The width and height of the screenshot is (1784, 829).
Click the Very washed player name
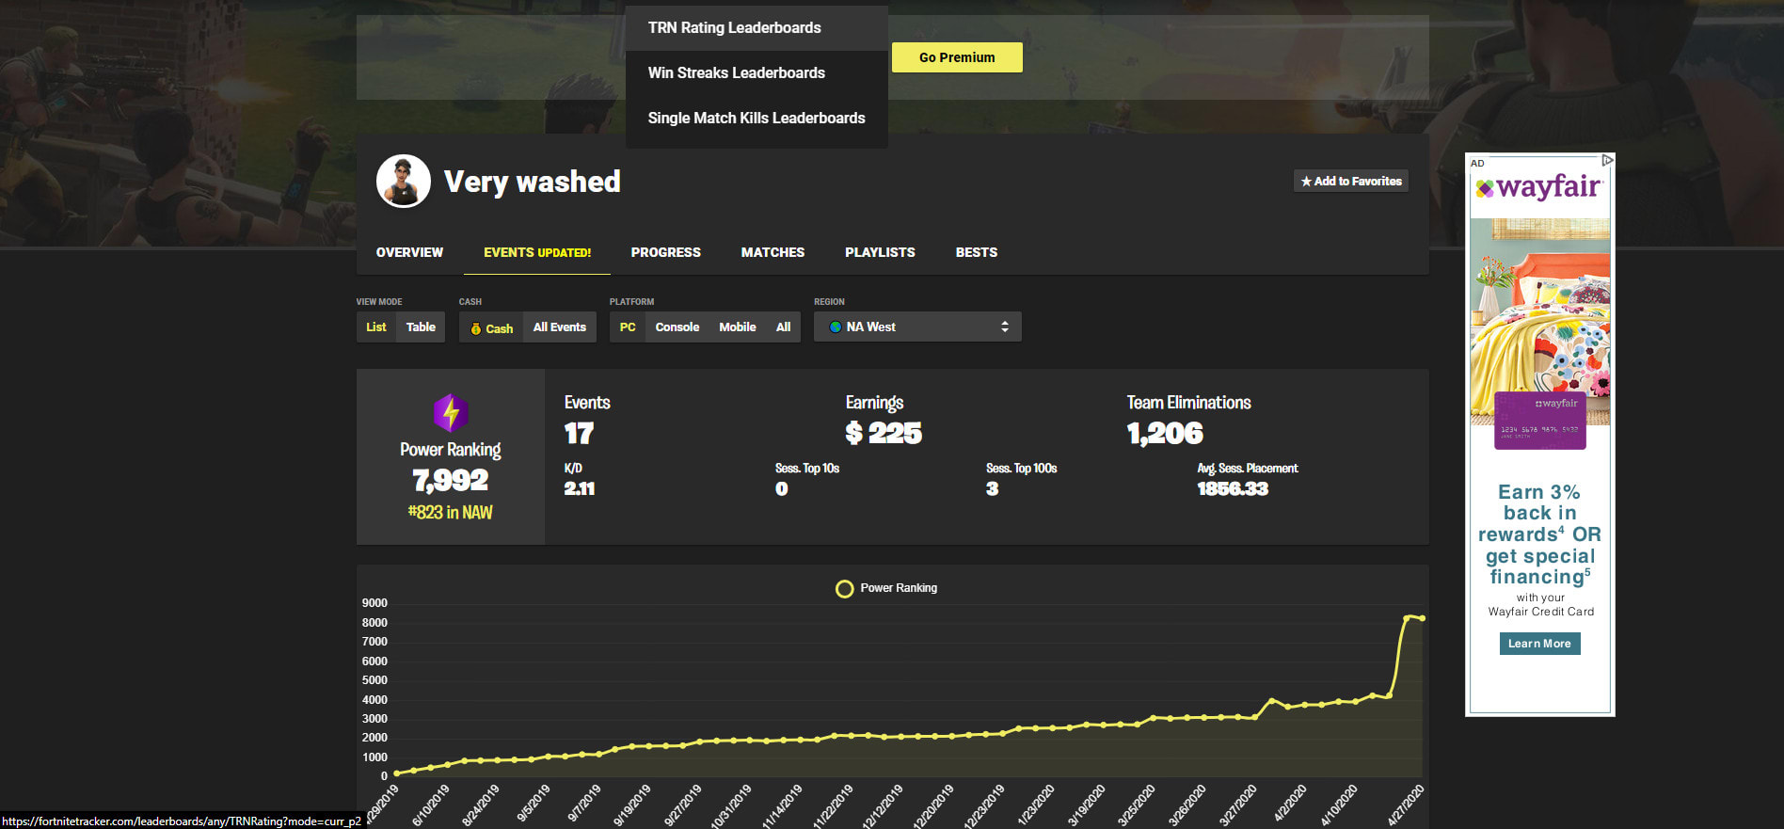[533, 182]
